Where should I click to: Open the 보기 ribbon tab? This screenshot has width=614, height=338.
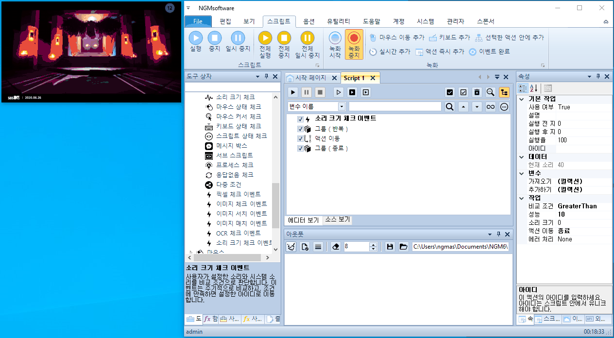249,21
